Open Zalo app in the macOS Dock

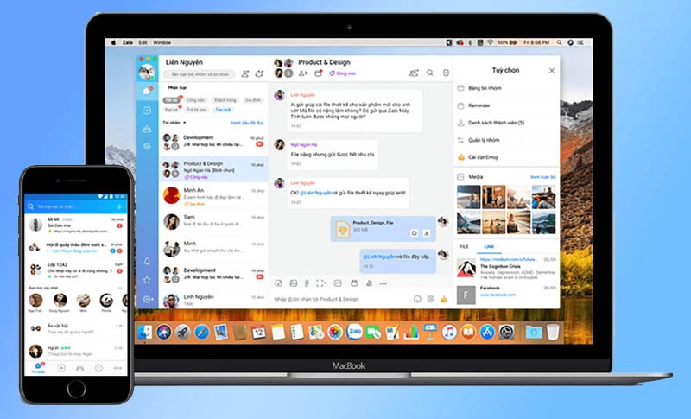[354, 332]
